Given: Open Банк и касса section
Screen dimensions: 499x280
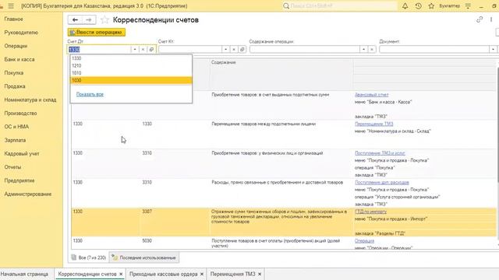Looking at the screenshot, I should coord(19,59).
